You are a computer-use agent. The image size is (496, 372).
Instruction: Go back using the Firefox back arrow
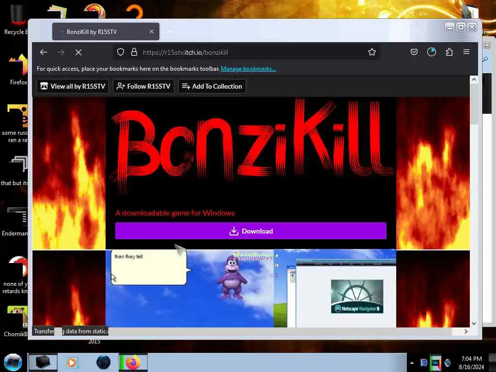[44, 52]
